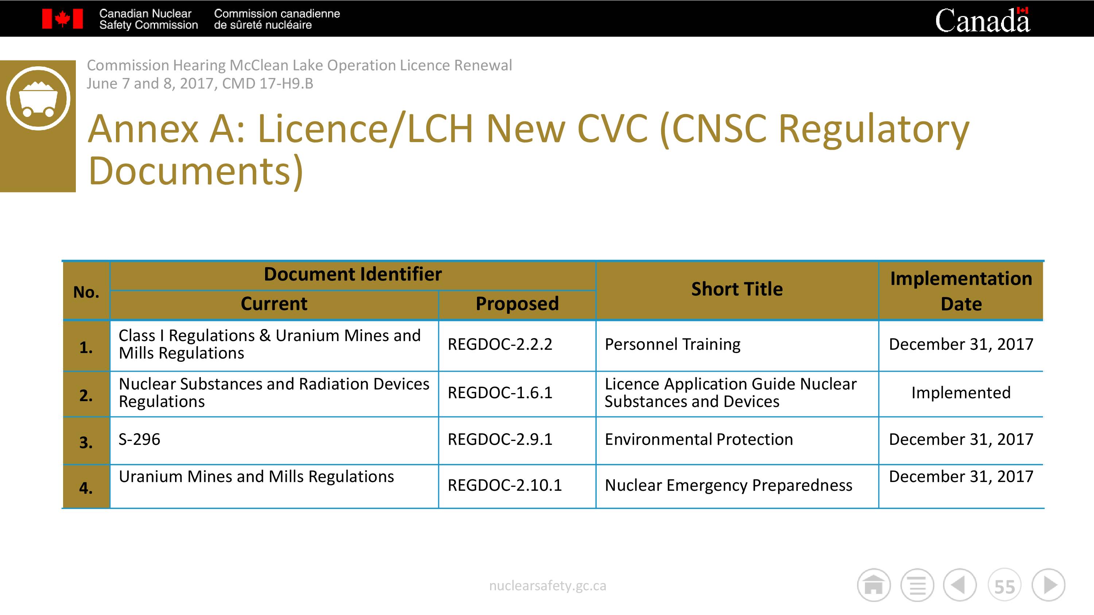Click the Implementation Date column header

click(961, 291)
